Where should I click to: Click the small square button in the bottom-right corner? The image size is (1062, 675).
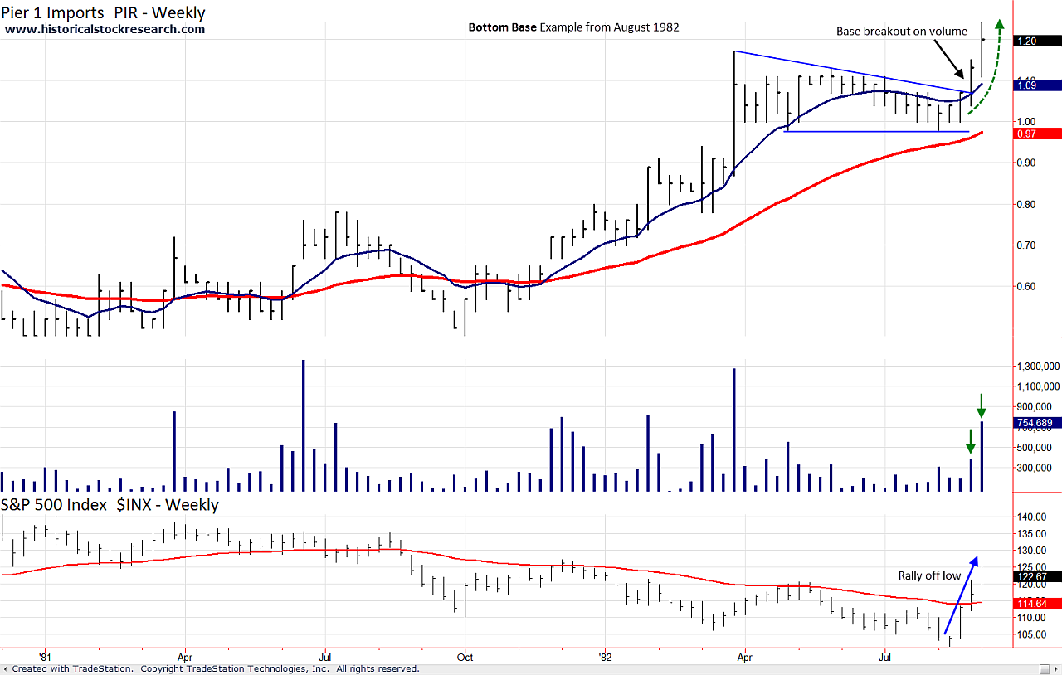[1045, 668]
